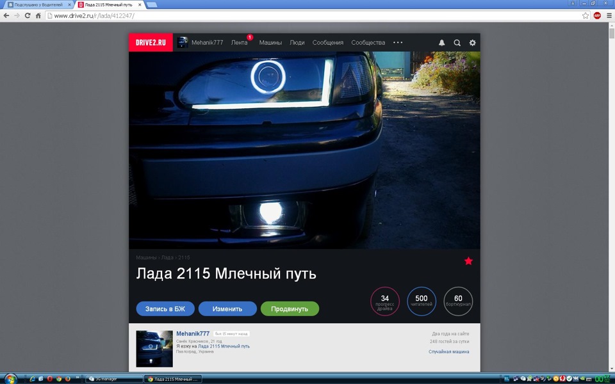The width and height of the screenshot is (615, 384).
Task: Click the red favorite star
Action: (x=468, y=261)
